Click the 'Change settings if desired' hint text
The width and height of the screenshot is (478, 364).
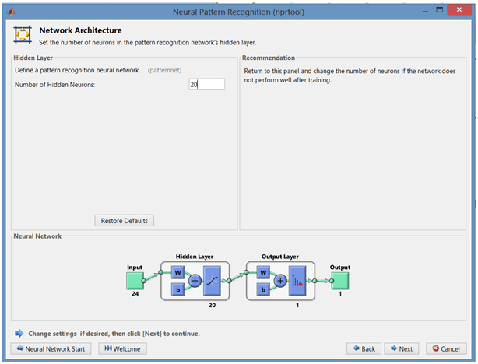point(114,334)
